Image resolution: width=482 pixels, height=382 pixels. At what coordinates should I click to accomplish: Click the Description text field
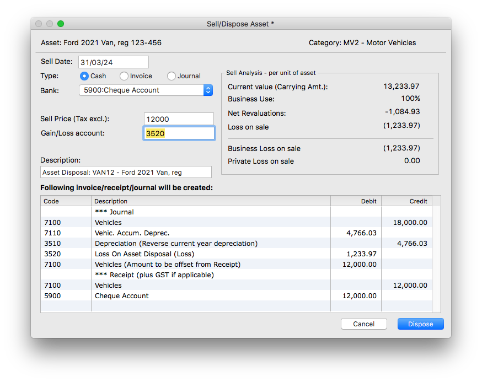click(x=126, y=172)
